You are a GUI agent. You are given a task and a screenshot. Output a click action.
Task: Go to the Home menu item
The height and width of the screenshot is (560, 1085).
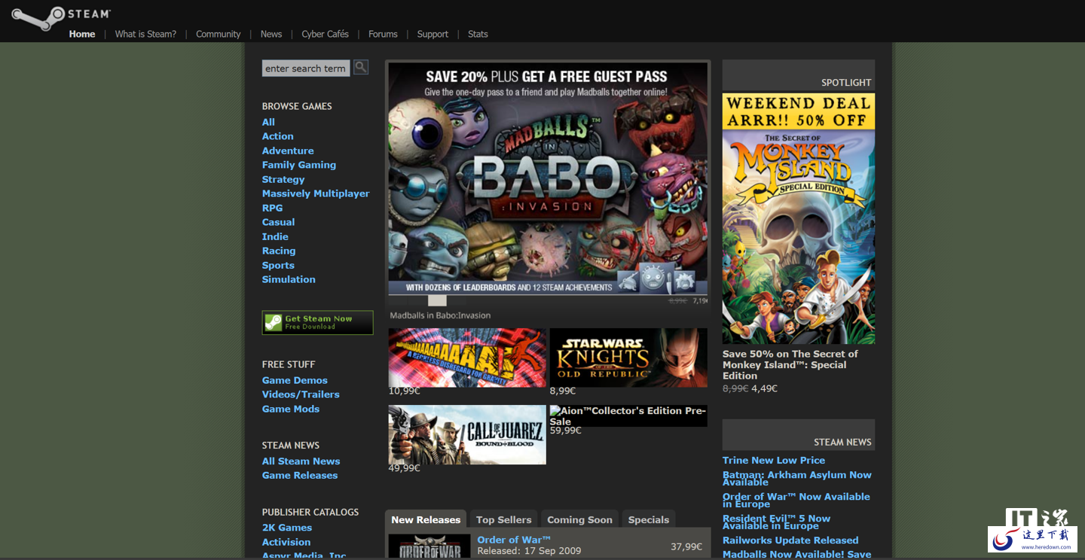82,34
